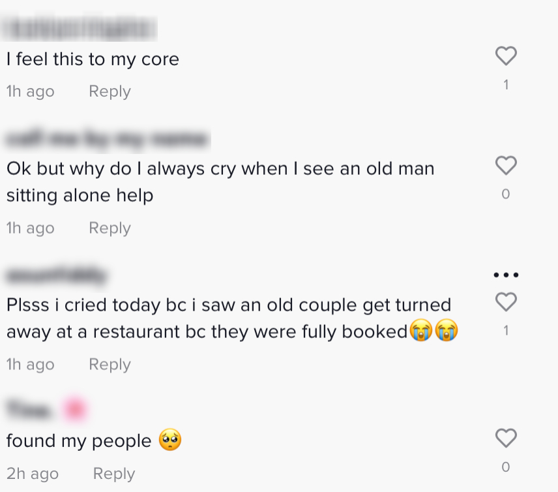Click the "2h ago" timestamp
Viewport: 558px width, 492px height.
[x=33, y=474]
